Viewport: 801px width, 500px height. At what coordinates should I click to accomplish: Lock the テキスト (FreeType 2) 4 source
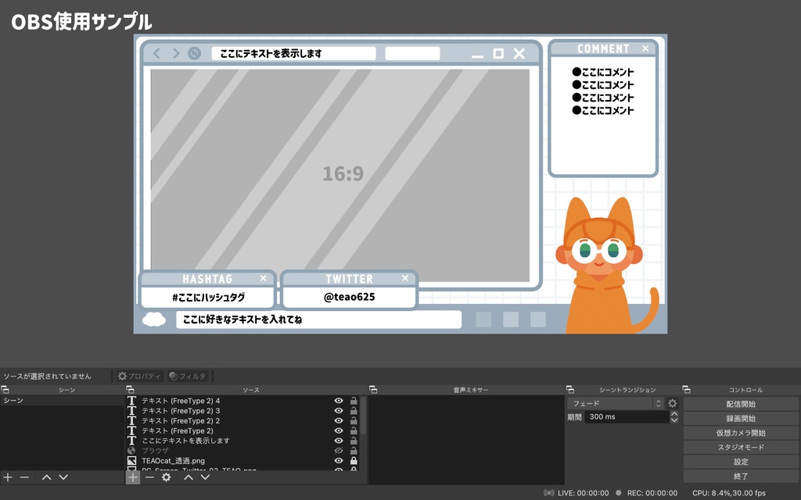(354, 401)
